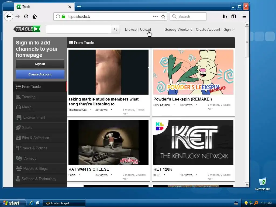The height and width of the screenshot is (207, 276).
Task: Open RBV Studios channel link
Action: [x=161, y=105]
